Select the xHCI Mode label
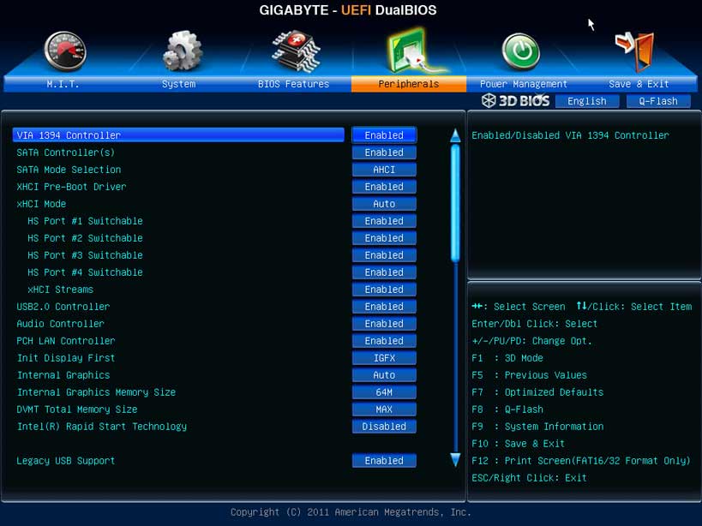This screenshot has height=526, width=702. [x=41, y=204]
